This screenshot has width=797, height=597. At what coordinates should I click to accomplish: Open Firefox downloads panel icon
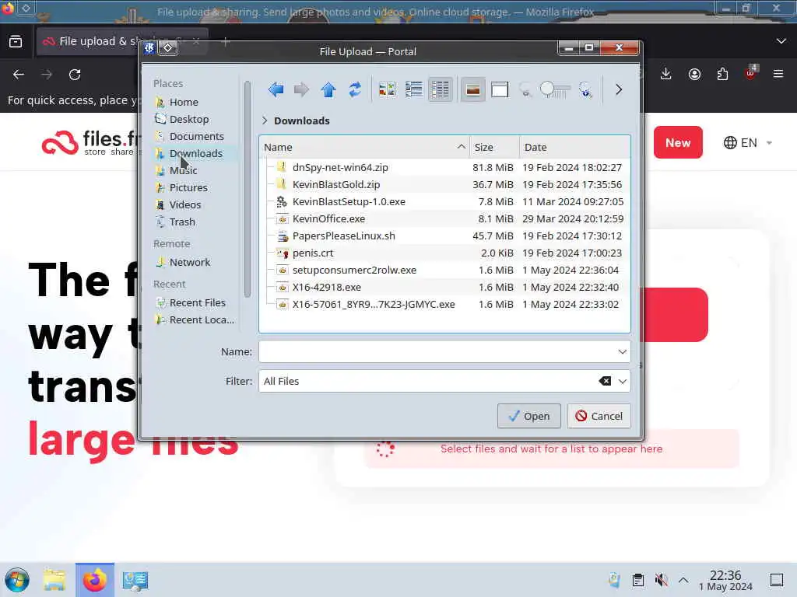coord(666,75)
